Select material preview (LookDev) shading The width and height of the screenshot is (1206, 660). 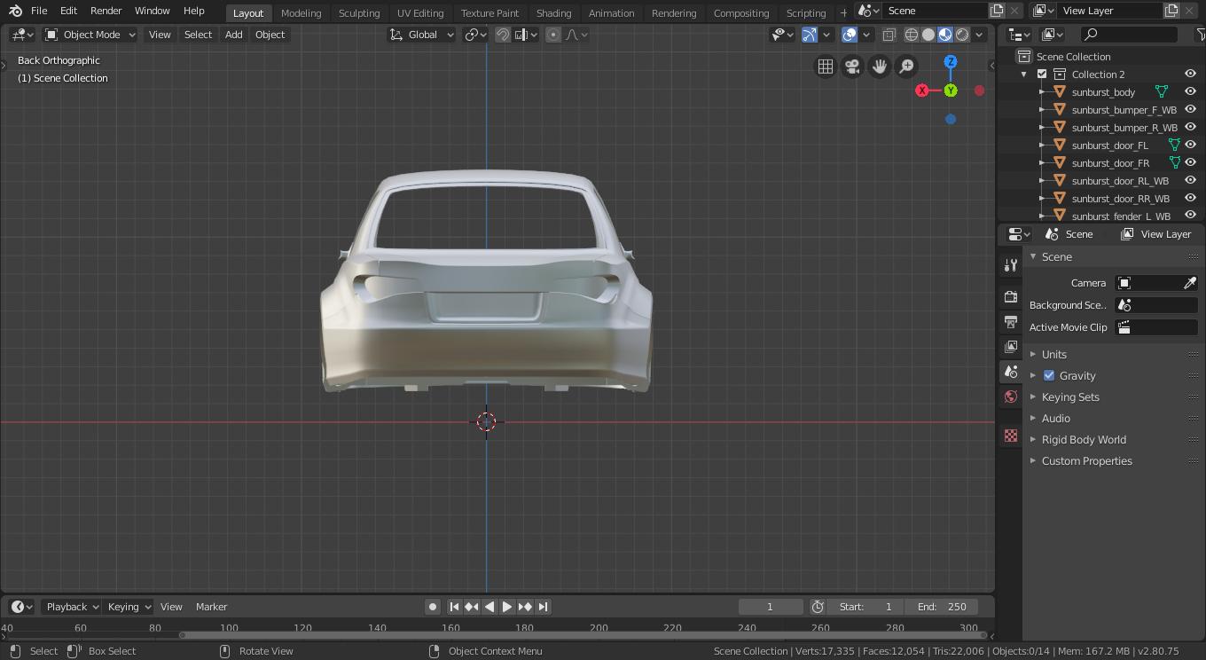point(945,35)
